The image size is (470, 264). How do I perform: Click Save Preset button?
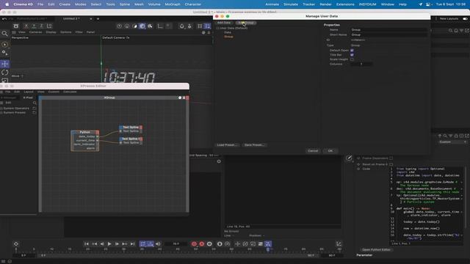254,145
